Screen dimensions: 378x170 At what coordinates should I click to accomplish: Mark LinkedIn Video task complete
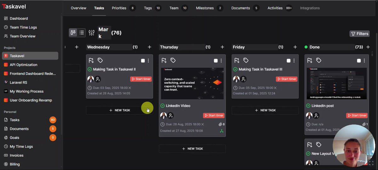pyautogui.click(x=163, y=106)
